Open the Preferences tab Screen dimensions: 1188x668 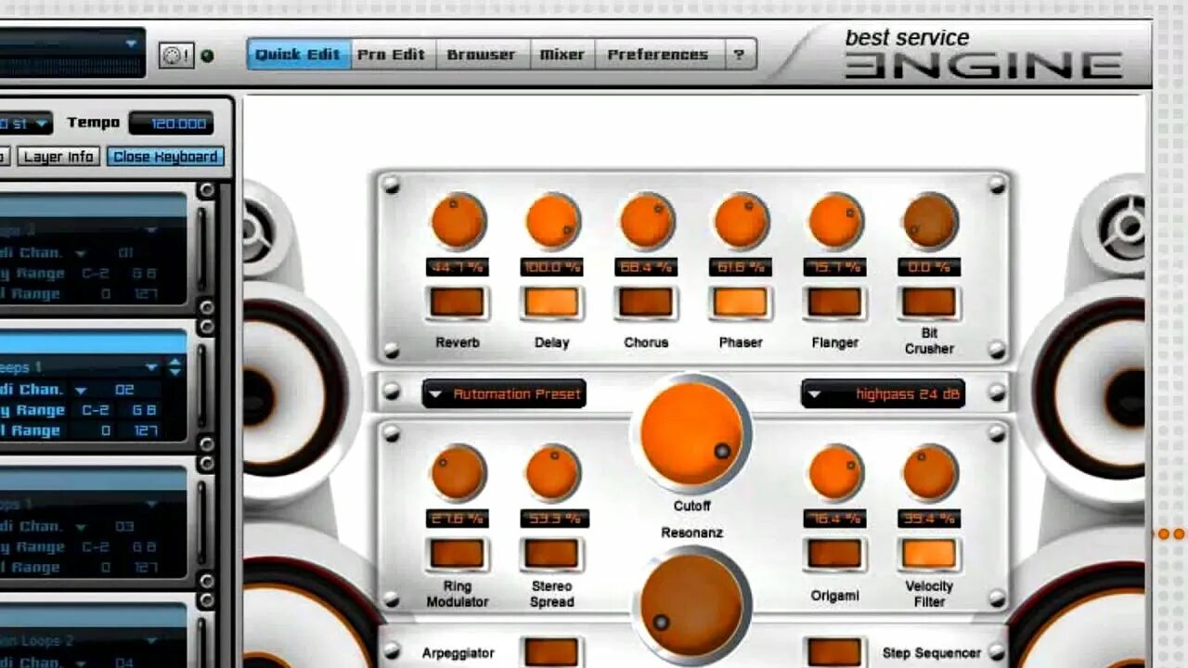pos(658,55)
